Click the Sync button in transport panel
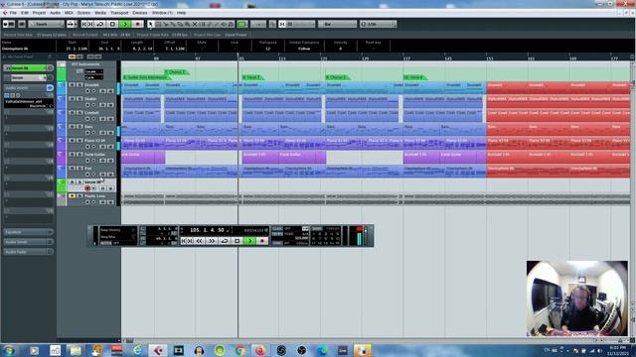 point(277,243)
